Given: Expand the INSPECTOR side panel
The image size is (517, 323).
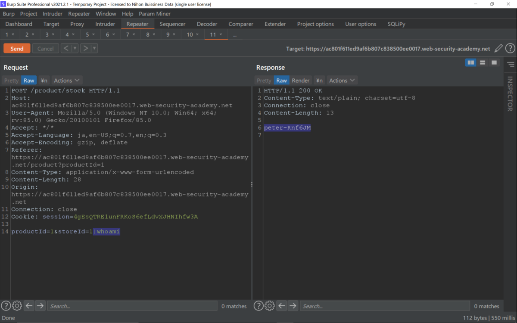Looking at the screenshot, I should (511, 94).
